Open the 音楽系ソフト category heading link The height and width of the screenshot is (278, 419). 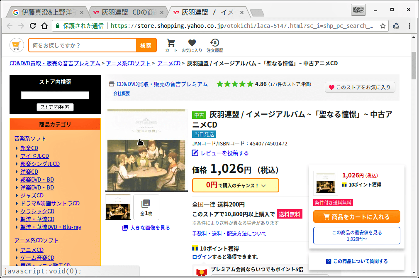(30, 139)
